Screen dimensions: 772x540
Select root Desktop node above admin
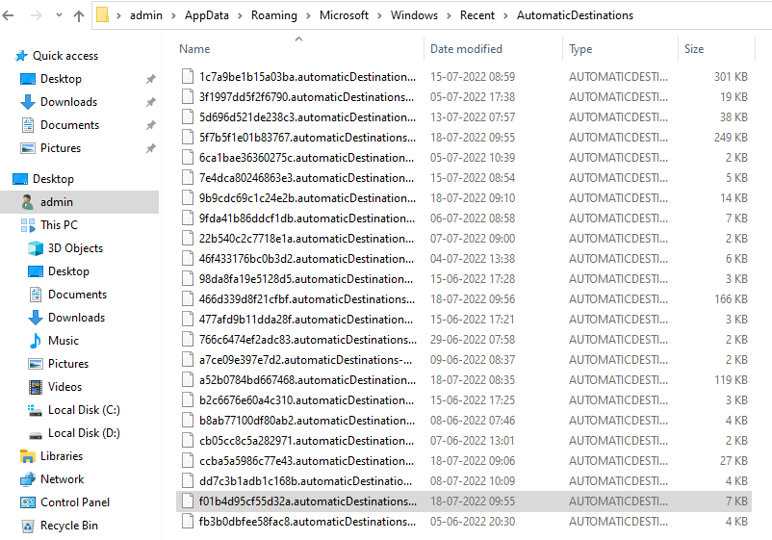(53, 179)
